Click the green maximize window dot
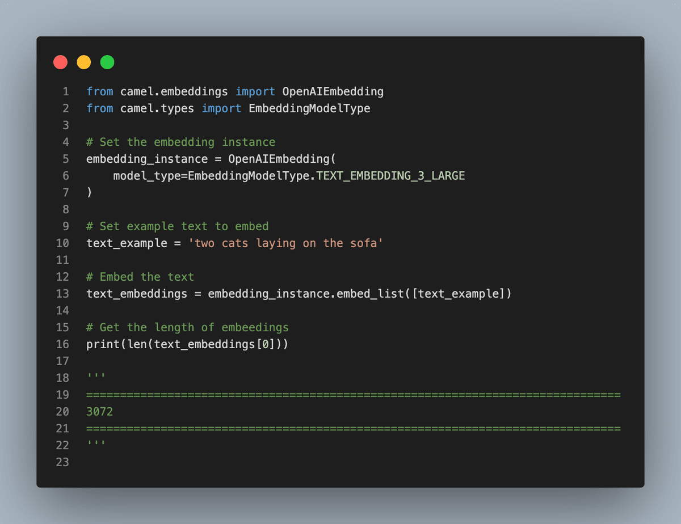The image size is (681, 524). tap(107, 62)
